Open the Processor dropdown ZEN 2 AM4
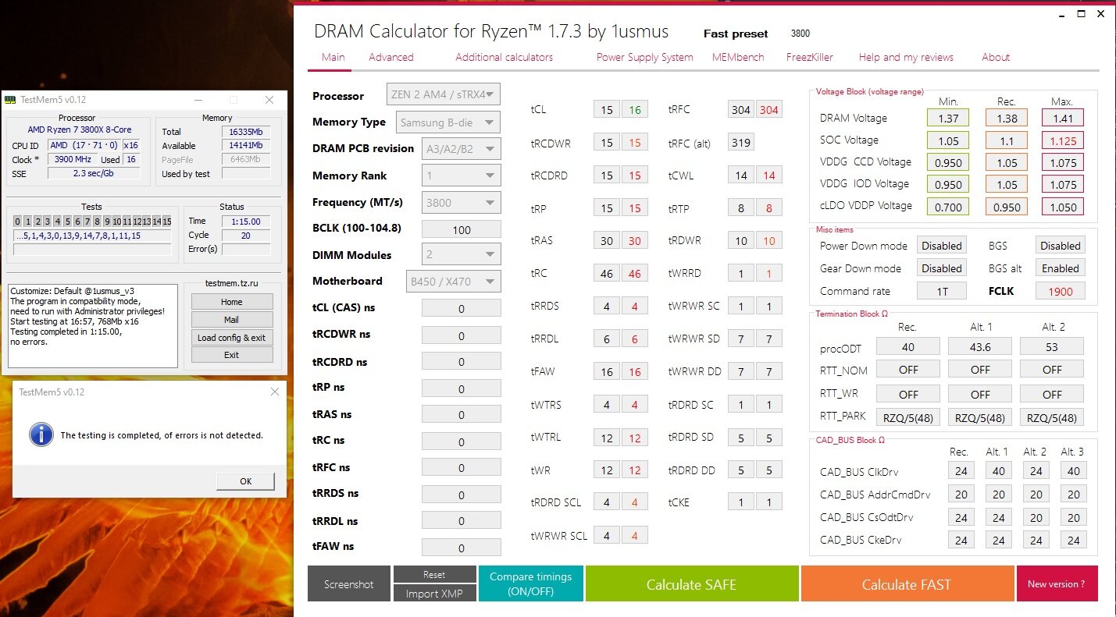 pos(444,95)
